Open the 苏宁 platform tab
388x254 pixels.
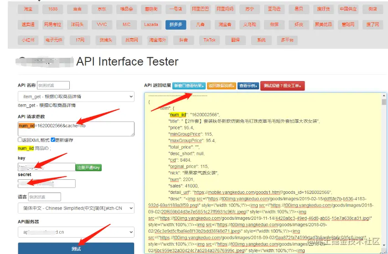pyautogui.click(x=249, y=9)
